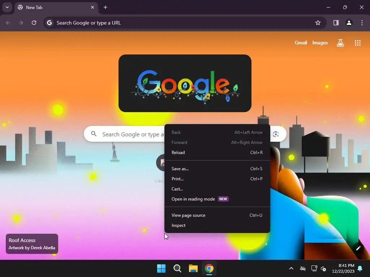Bookmark this tab with star icon

[318, 23]
